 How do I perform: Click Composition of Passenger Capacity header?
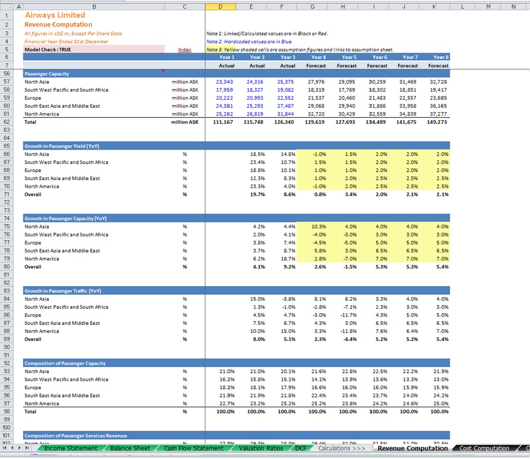pos(65,363)
